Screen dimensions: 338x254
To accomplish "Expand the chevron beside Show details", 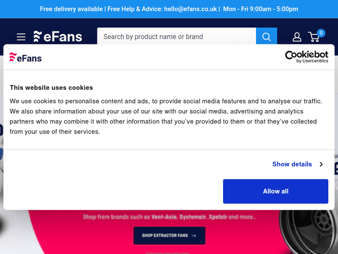I will click(321, 164).
